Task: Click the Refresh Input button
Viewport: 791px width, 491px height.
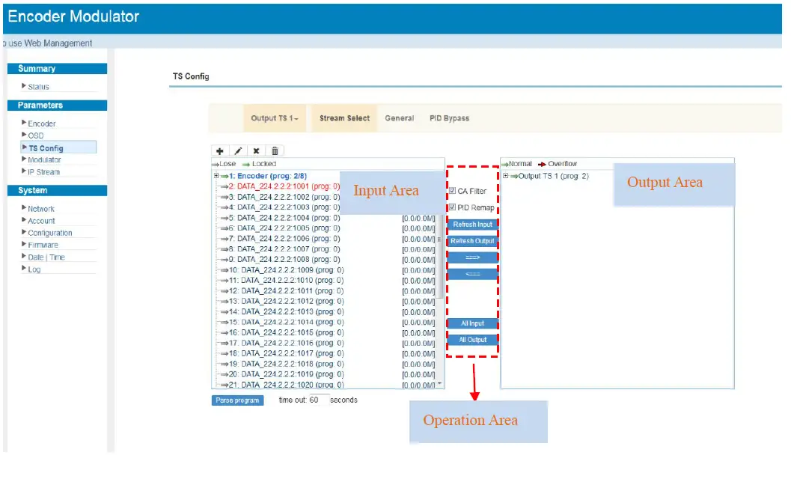Action: point(473,225)
